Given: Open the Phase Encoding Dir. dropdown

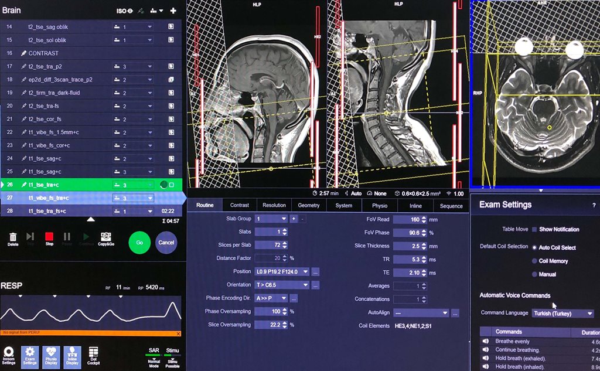Looking at the screenshot, I should click(271, 298).
